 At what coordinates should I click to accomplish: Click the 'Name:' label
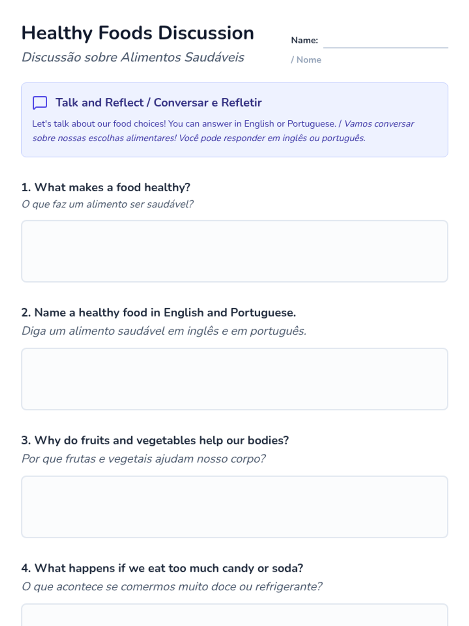(304, 40)
